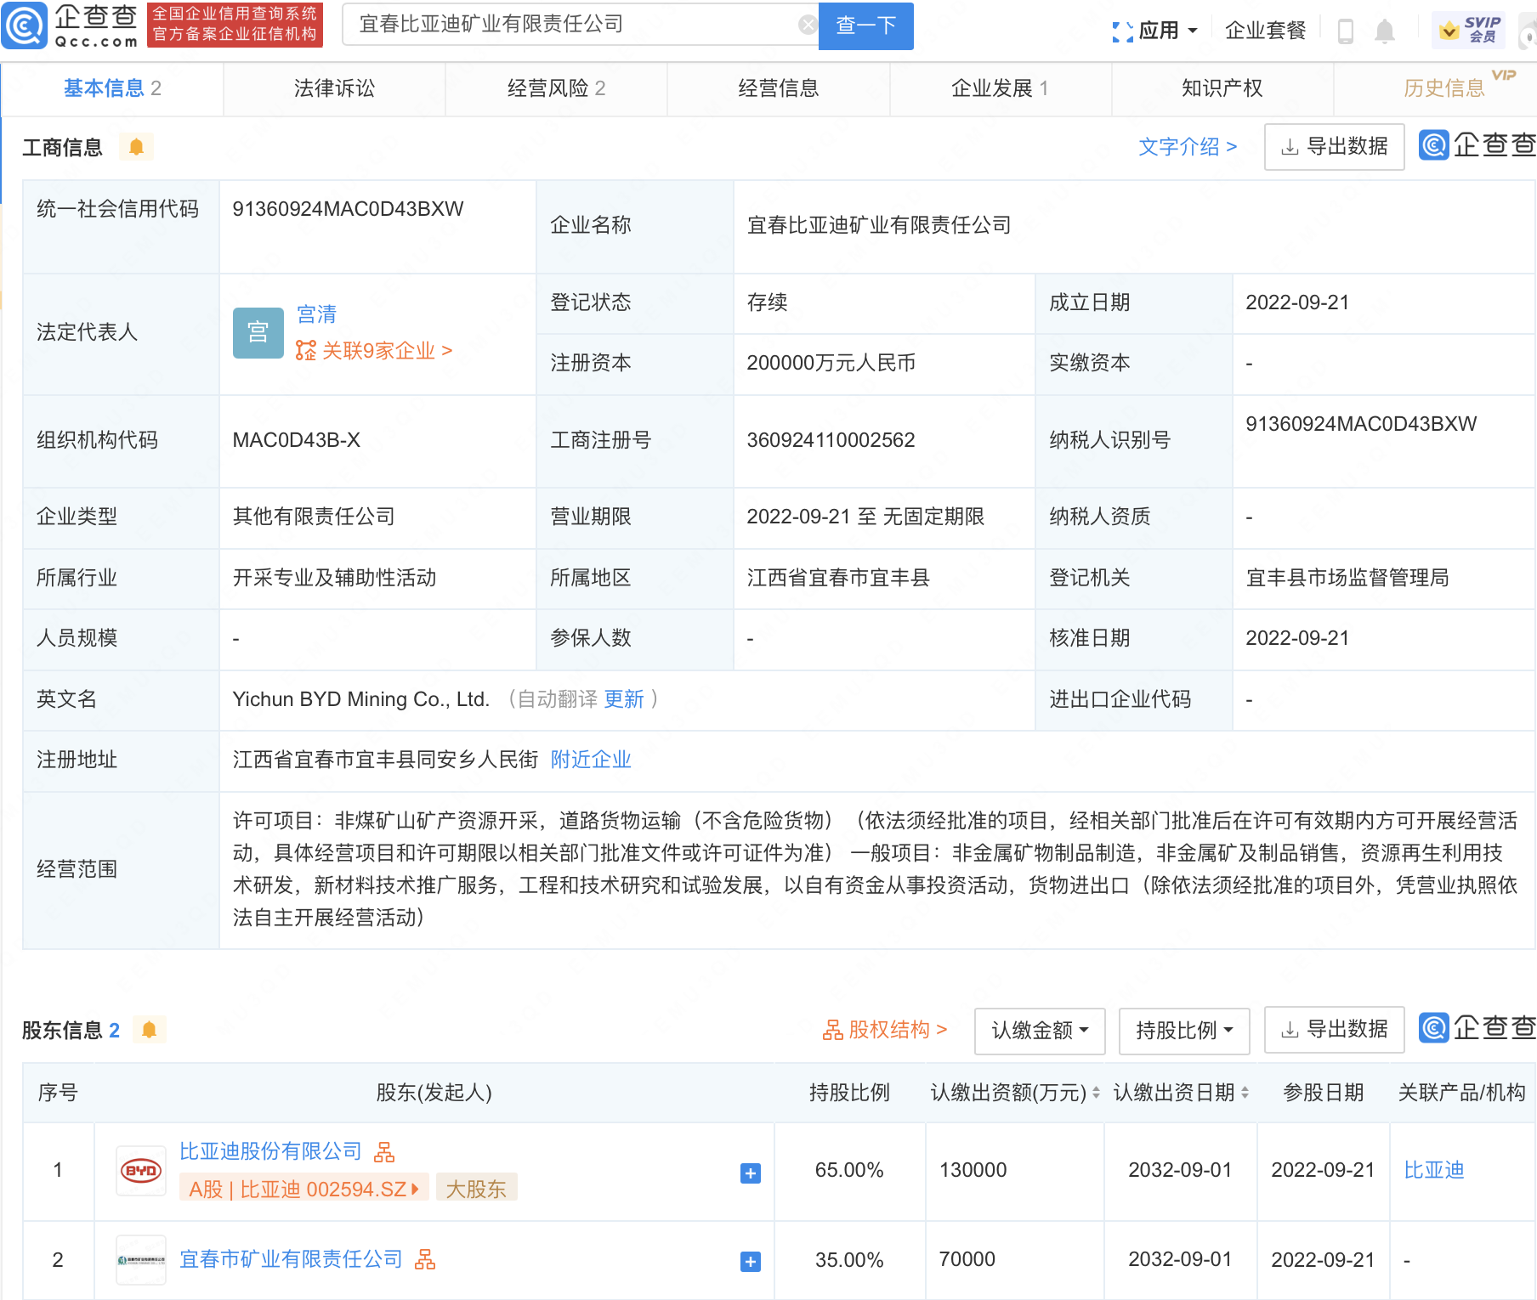The width and height of the screenshot is (1537, 1300).
Task: Open the 认缴金额 dropdown filter
Action: [1039, 1030]
